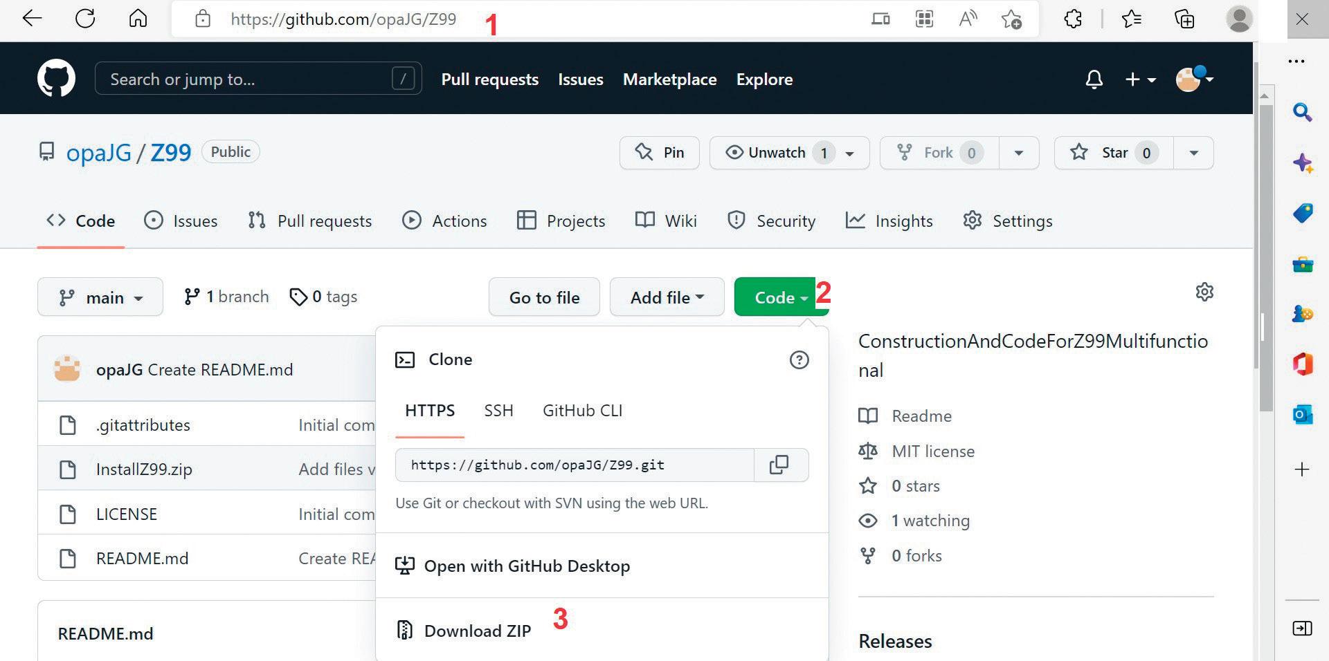
Task: Go back with the browser back arrow
Action: [32, 19]
